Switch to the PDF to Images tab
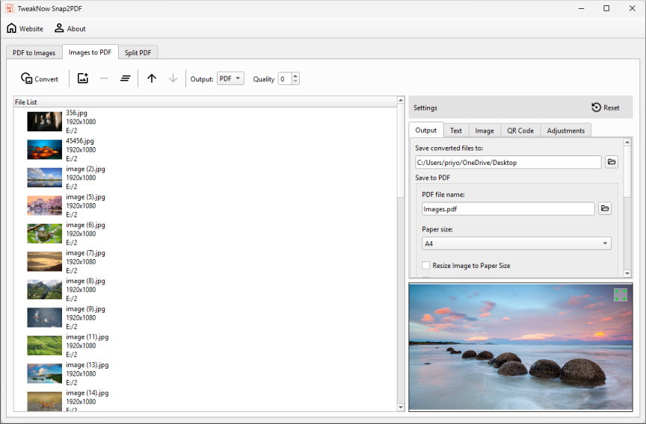This screenshot has height=424, width=646. click(x=34, y=53)
